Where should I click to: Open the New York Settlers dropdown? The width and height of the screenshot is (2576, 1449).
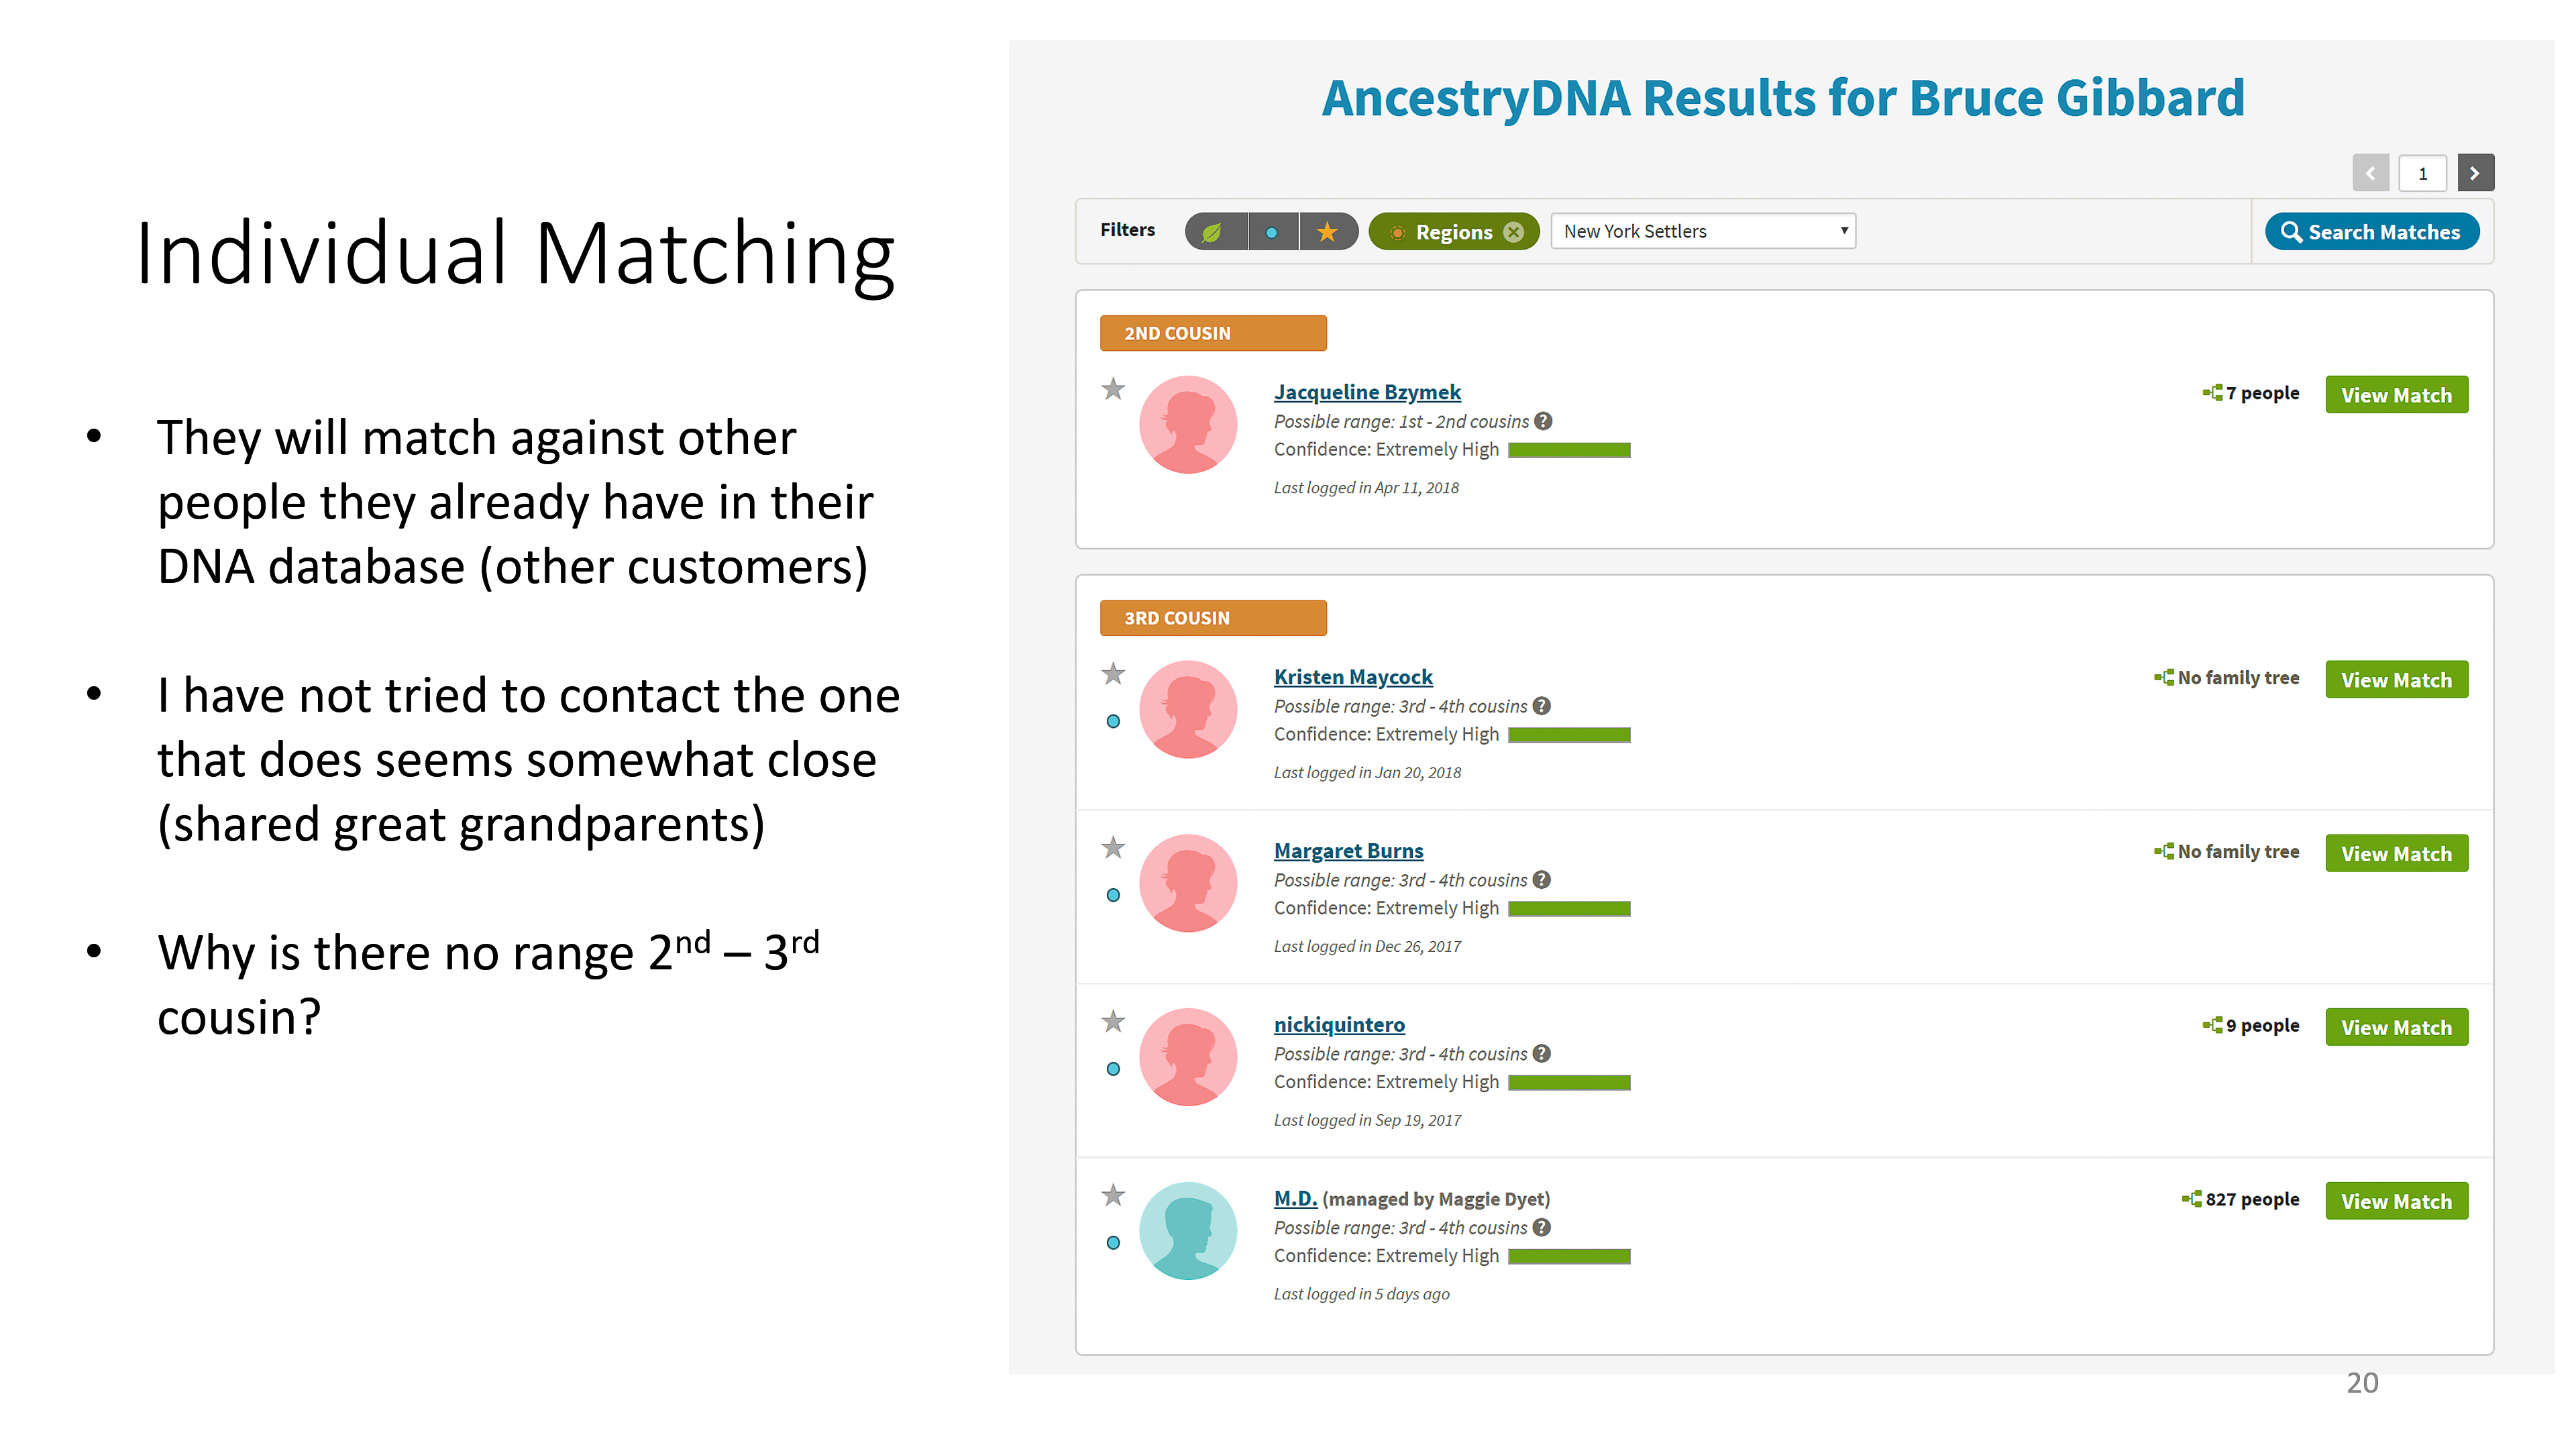tap(1703, 231)
